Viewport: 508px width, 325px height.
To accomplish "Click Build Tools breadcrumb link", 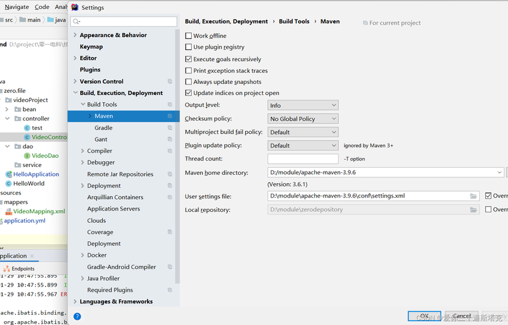I will (x=294, y=21).
